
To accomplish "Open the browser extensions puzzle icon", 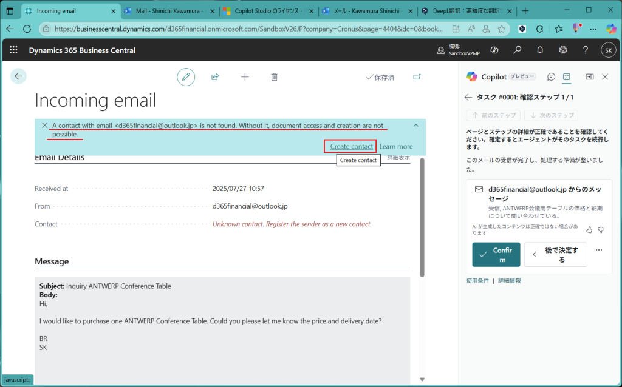I will [x=539, y=29].
